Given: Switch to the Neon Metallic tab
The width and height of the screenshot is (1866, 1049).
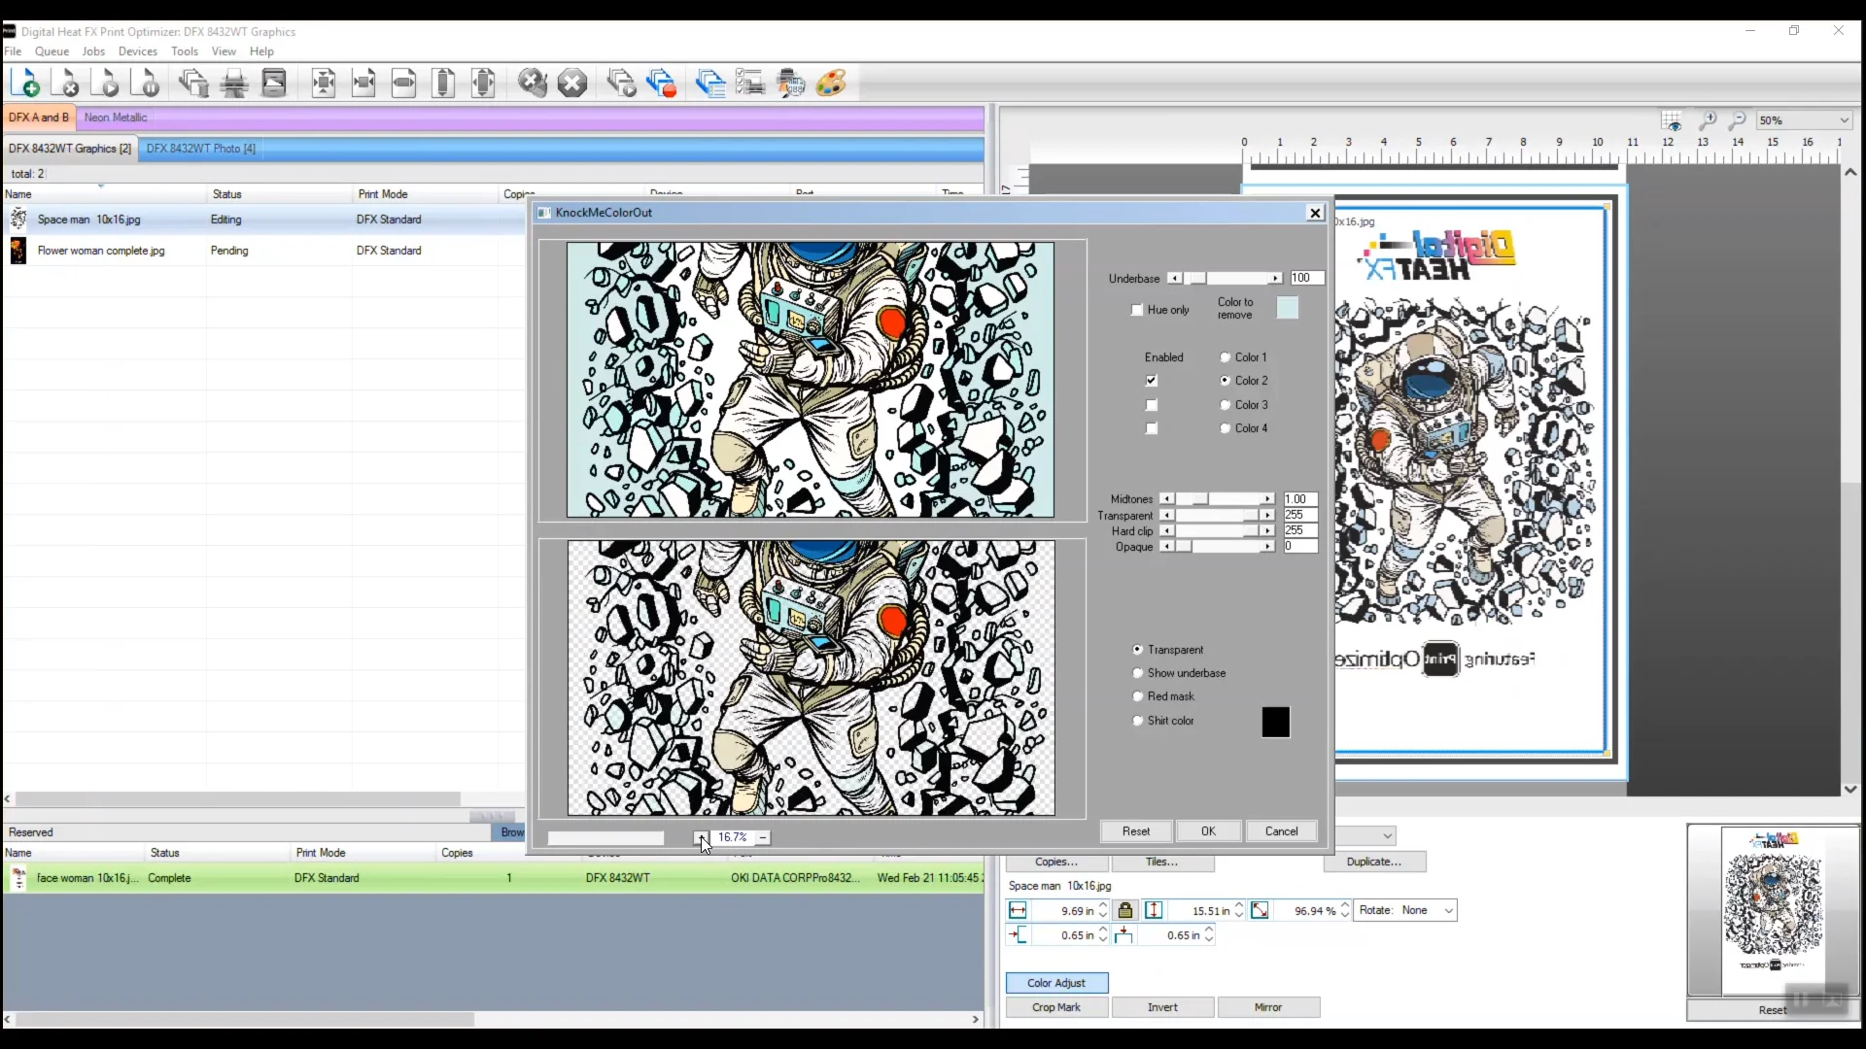Looking at the screenshot, I should coord(116,118).
